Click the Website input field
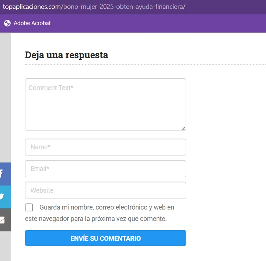The height and width of the screenshot is (261, 266). click(105, 190)
